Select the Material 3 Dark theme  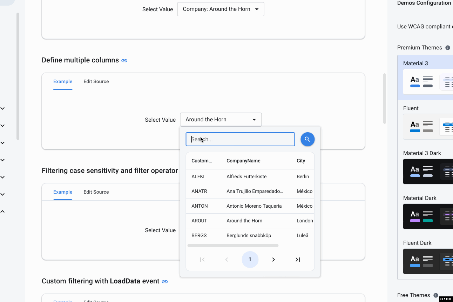pyautogui.click(x=425, y=167)
